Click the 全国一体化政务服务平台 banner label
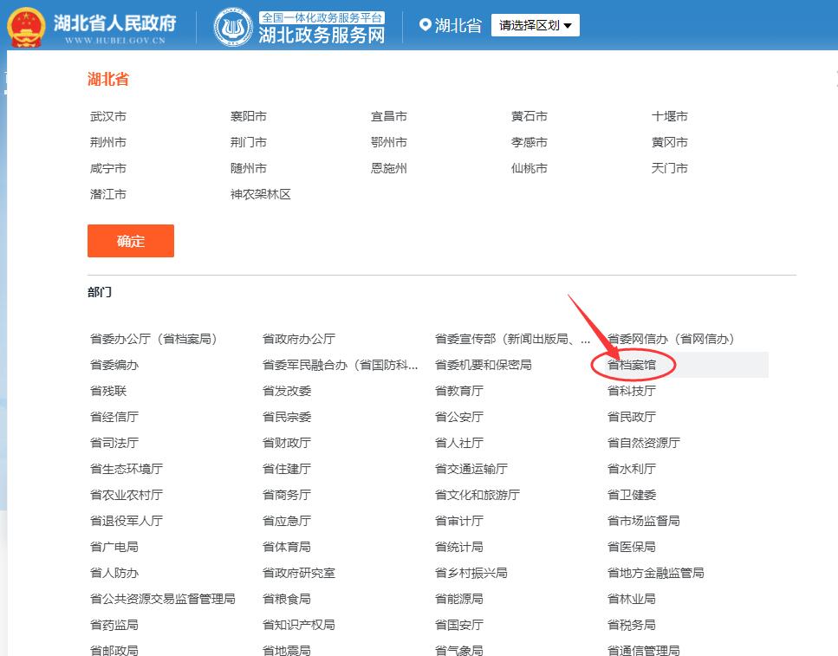This screenshot has width=838, height=656. [x=322, y=17]
